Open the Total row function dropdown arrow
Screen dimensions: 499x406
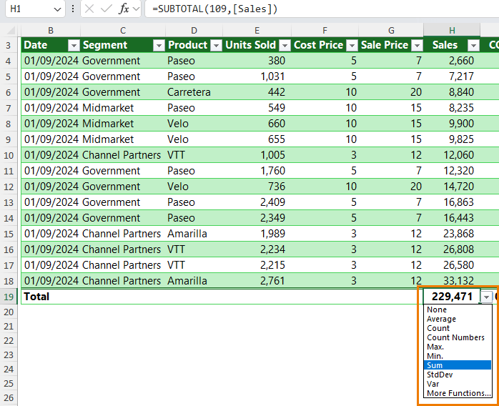click(x=486, y=297)
